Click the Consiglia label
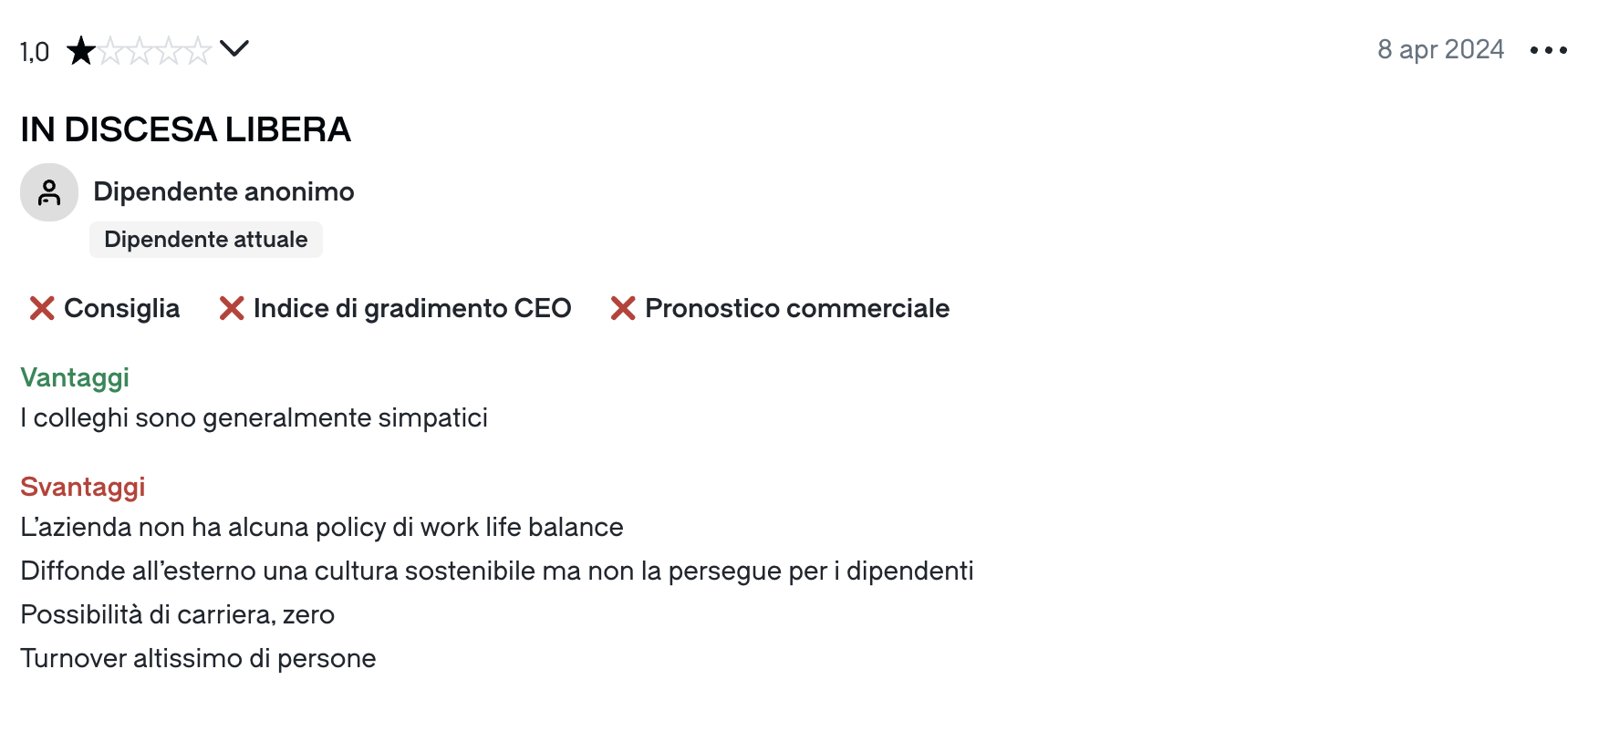Viewport: 1609px width, 731px height. pyautogui.click(x=121, y=309)
